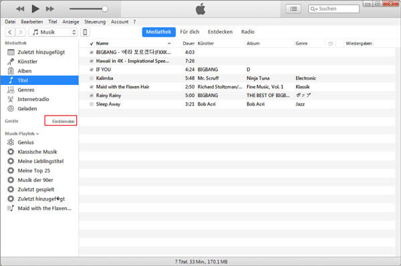
Task: Open the Datei menu
Action: (10, 22)
